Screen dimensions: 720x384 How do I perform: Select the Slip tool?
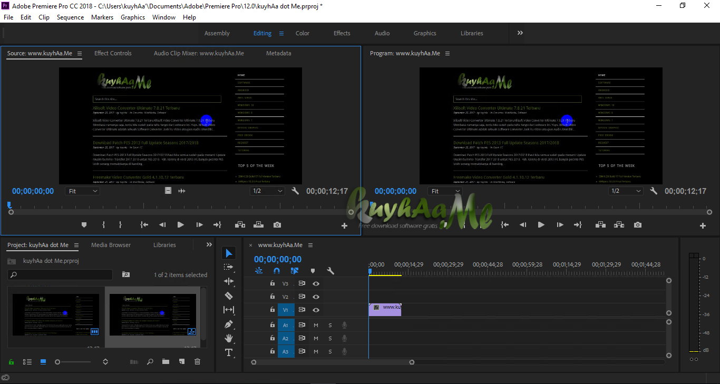(x=229, y=310)
